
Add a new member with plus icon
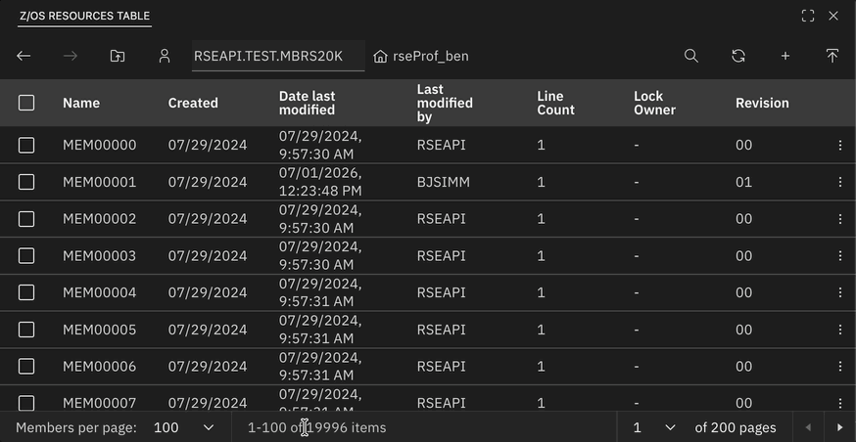[x=785, y=56]
